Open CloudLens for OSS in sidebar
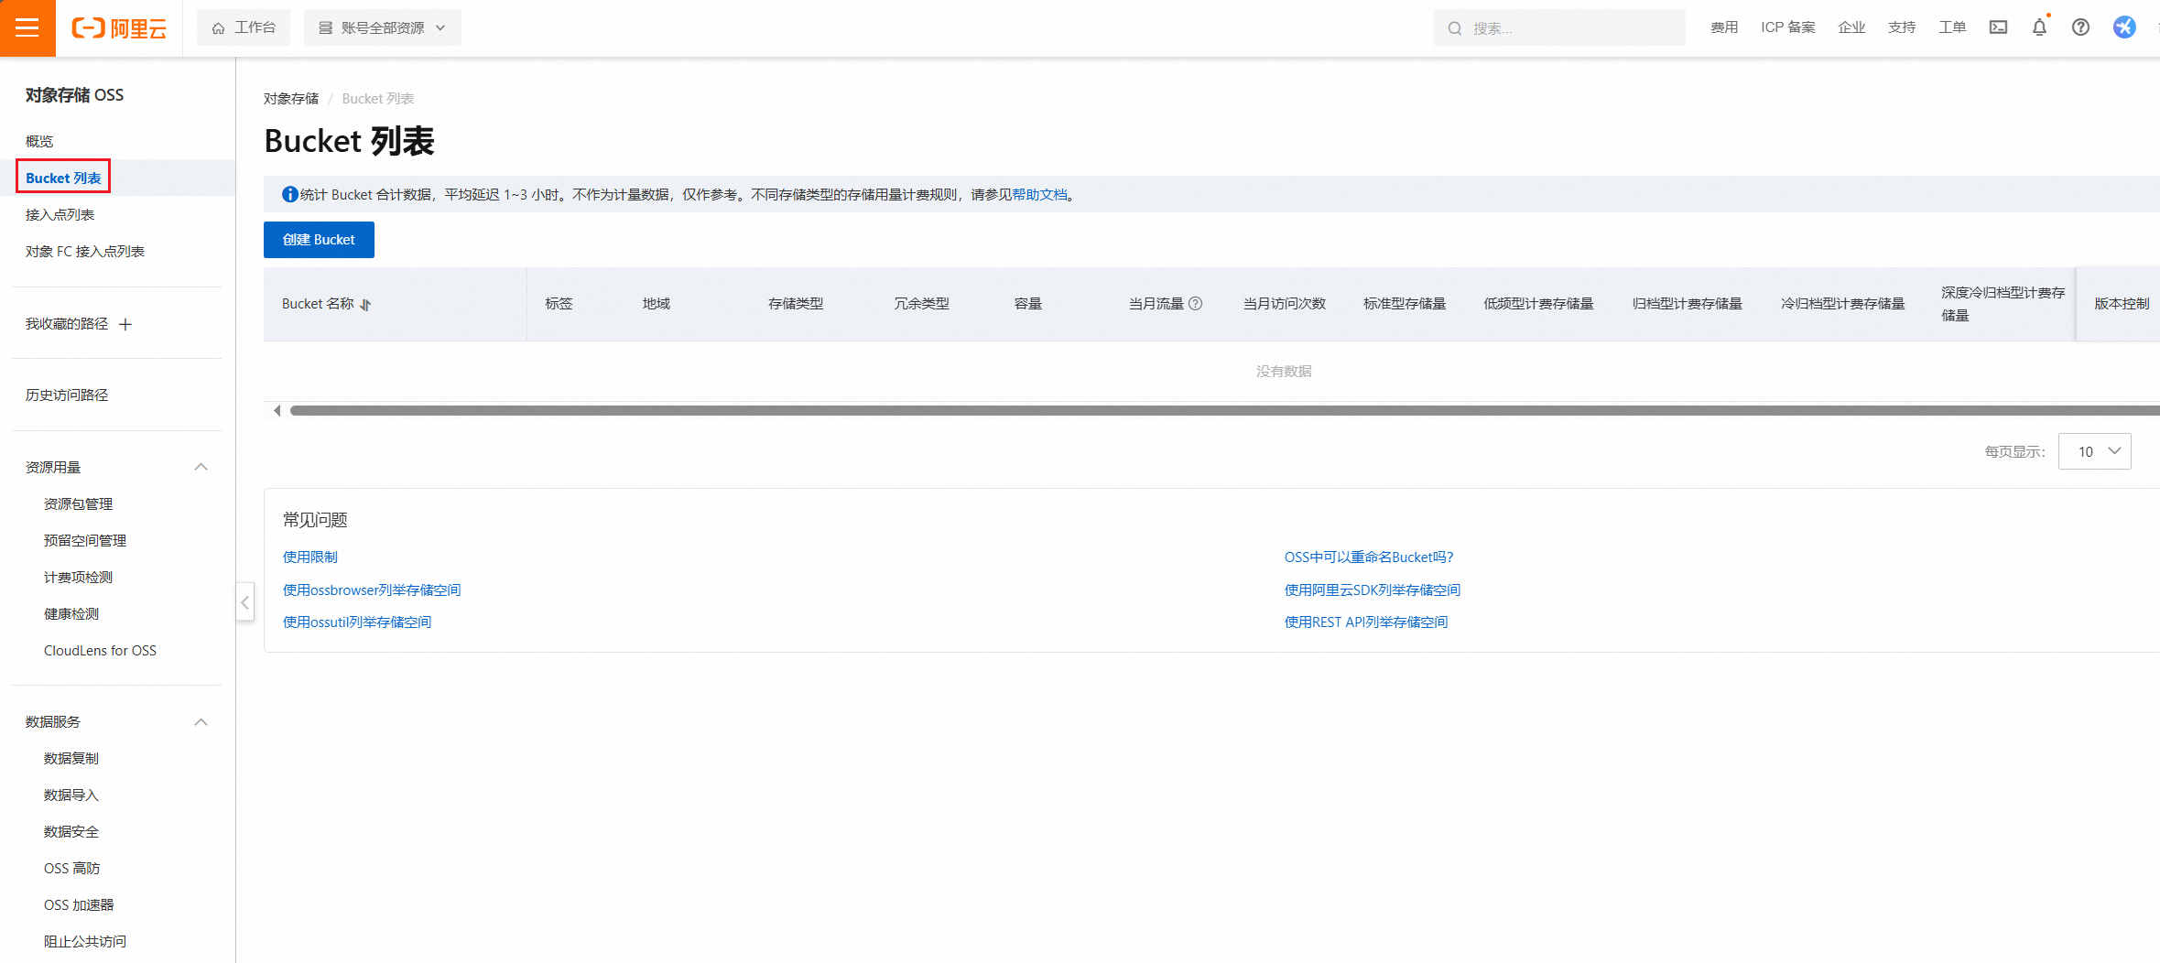 point(100,650)
